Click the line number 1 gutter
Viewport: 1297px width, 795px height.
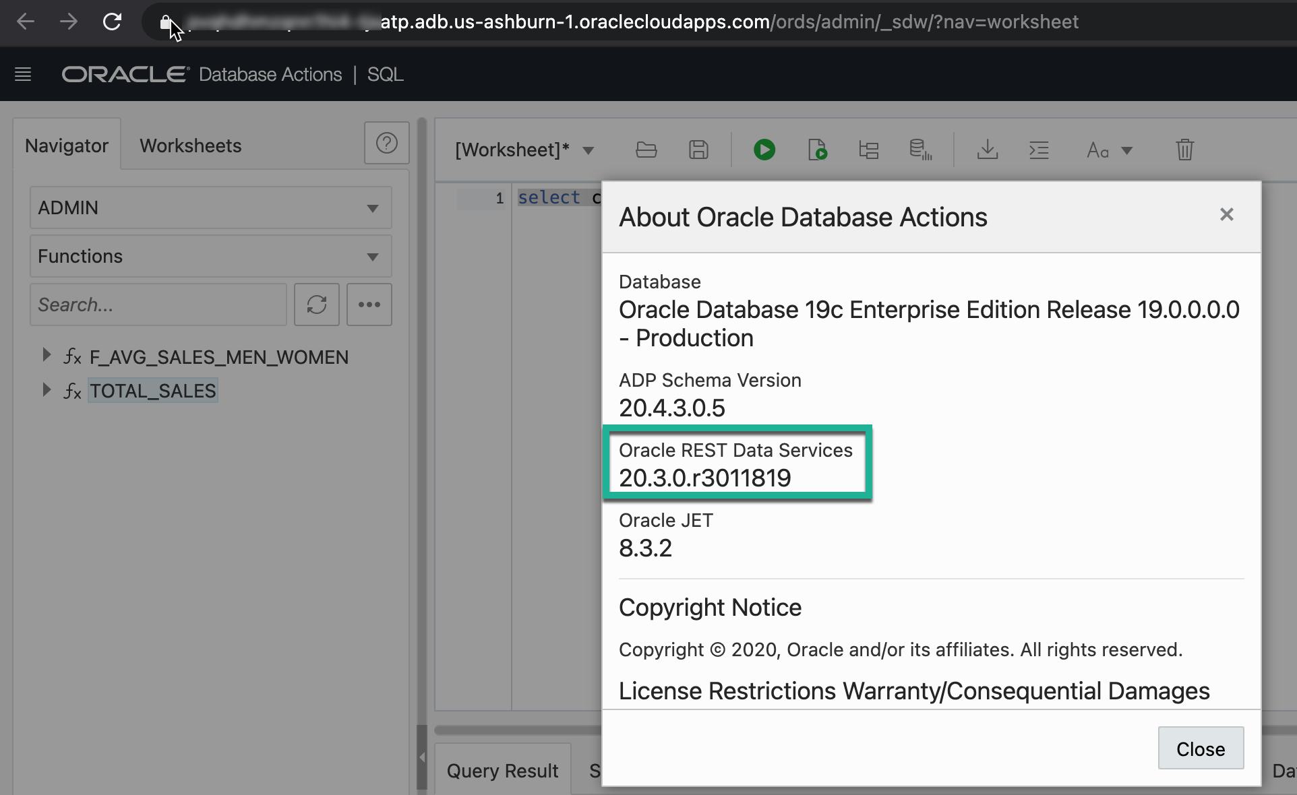[500, 198]
